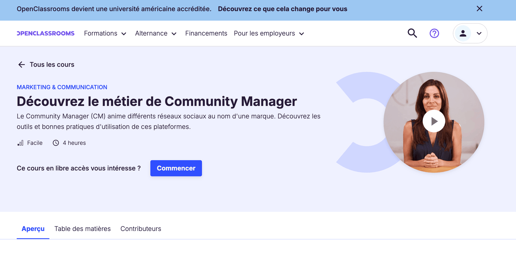The width and height of the screenshot is (516, 253).
Task: Play the course intro video
Action: [434, 121]
